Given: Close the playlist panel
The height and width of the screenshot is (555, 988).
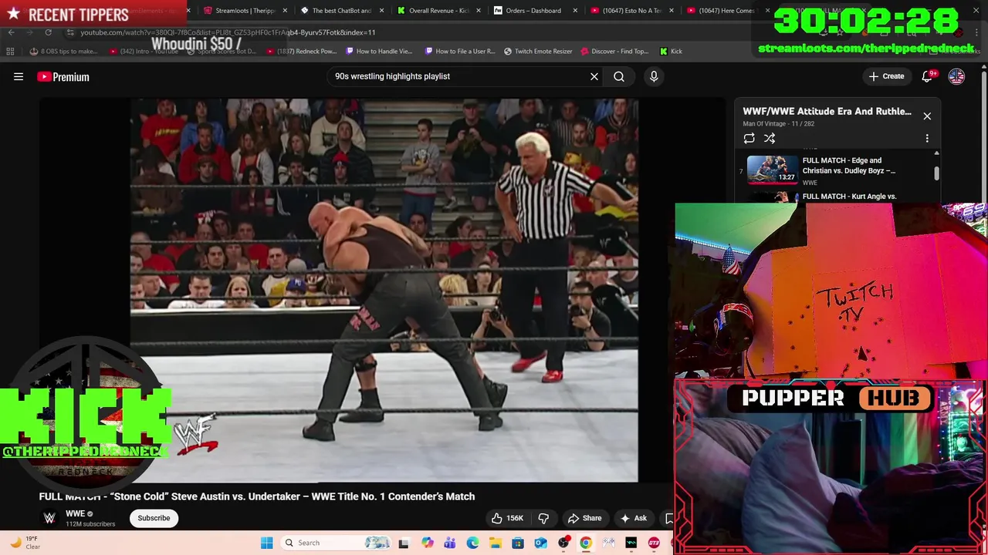Looking at the screenshot, I should [x=927, y=116].
